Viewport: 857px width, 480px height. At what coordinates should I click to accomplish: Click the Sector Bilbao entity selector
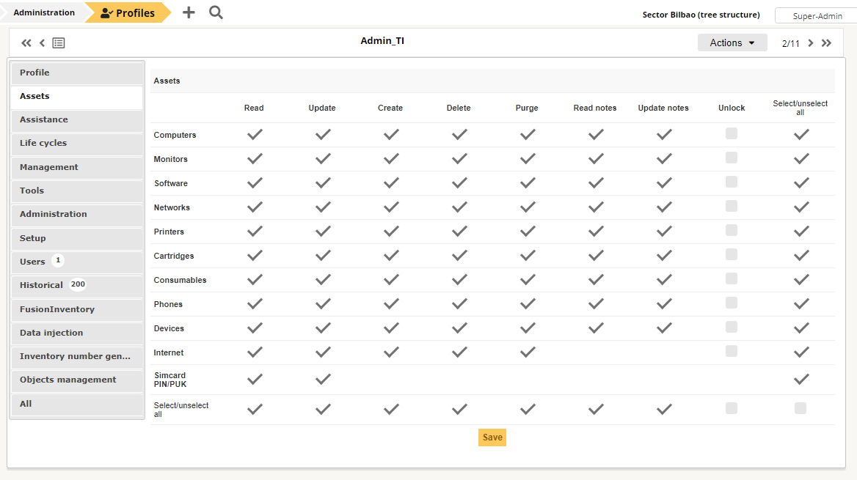701,15
